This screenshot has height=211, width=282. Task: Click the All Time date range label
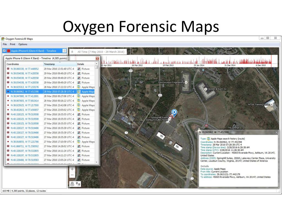101,52
